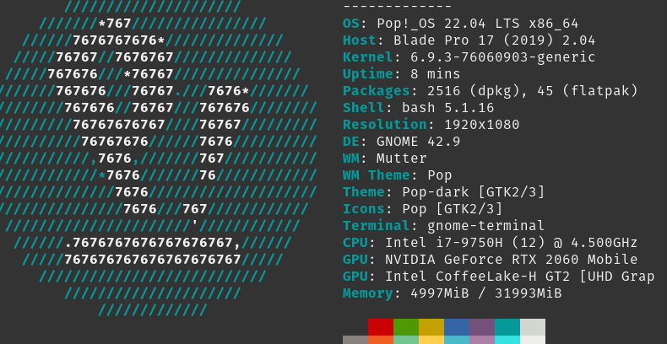The height and width of the screenshot is (344, 667).
Task: Click kernel version '6.9.3-76060903-generic'
Action: pyautogui.click(x=503, y=57)
